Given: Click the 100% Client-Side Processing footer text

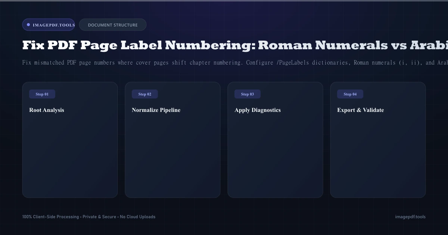Looking at the screenshot, I should 89,217.
